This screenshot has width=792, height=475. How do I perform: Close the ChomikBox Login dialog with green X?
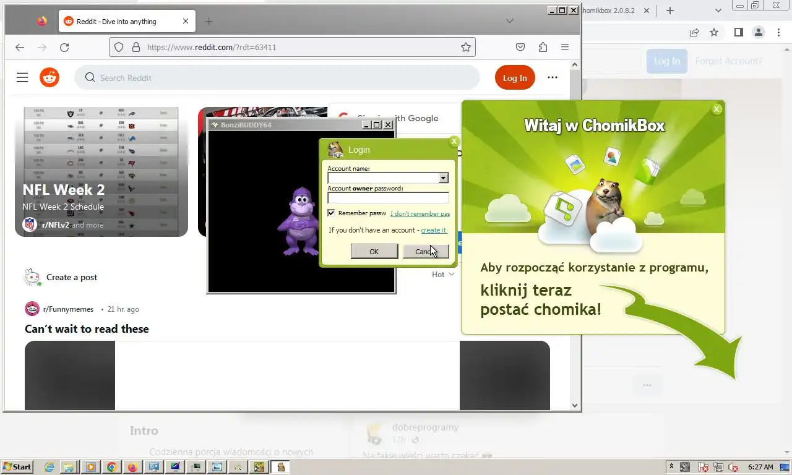pyautogui.click(x=454, y=141)
